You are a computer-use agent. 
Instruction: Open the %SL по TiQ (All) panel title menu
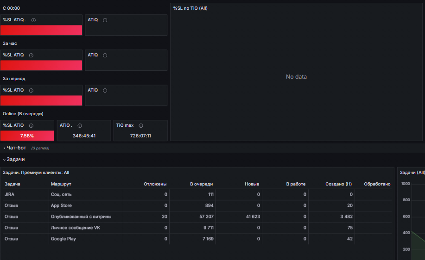coord(190,8)
